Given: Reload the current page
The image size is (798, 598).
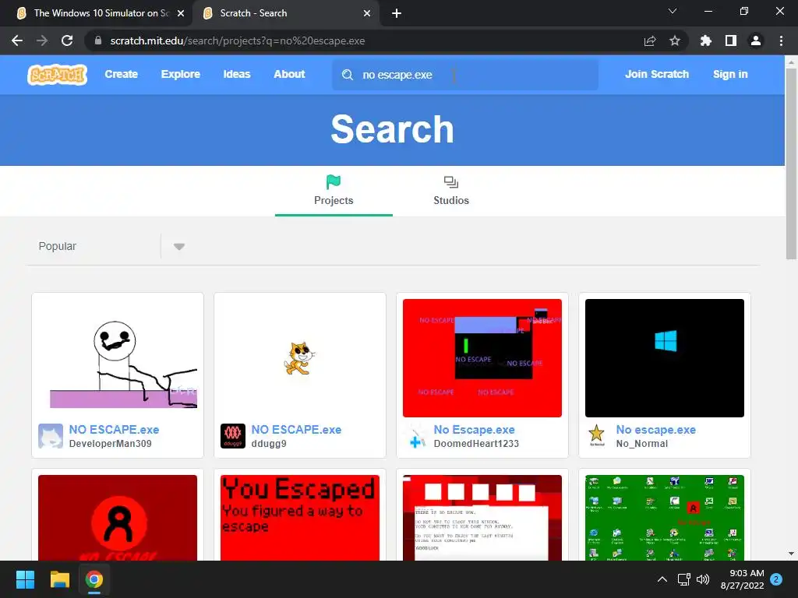Looking at the screenshot, I should coord(67,40).
